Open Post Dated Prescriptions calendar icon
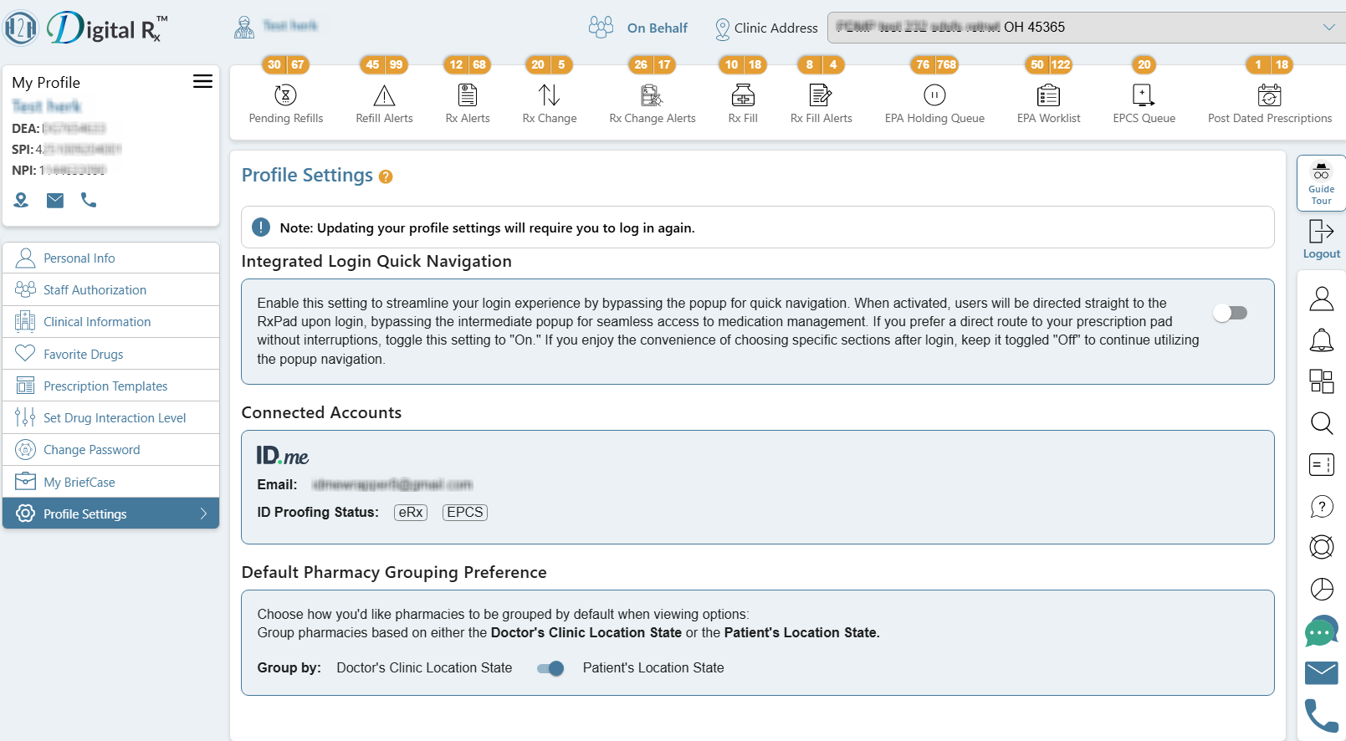This screenshot has width=1346, height=741. pos(1269,95)
